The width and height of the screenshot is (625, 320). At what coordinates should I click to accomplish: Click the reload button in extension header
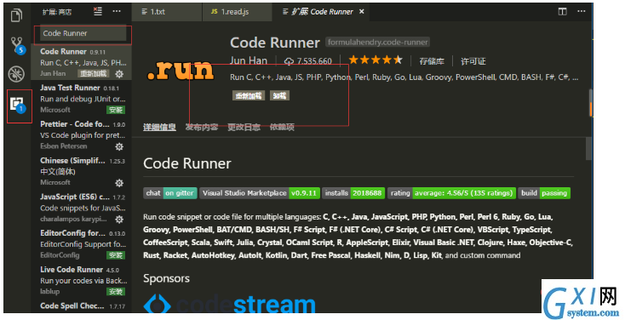(249, 95)
